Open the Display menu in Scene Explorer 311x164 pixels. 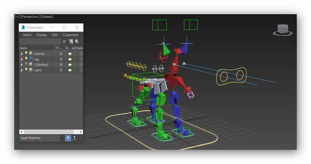(42, 35)
